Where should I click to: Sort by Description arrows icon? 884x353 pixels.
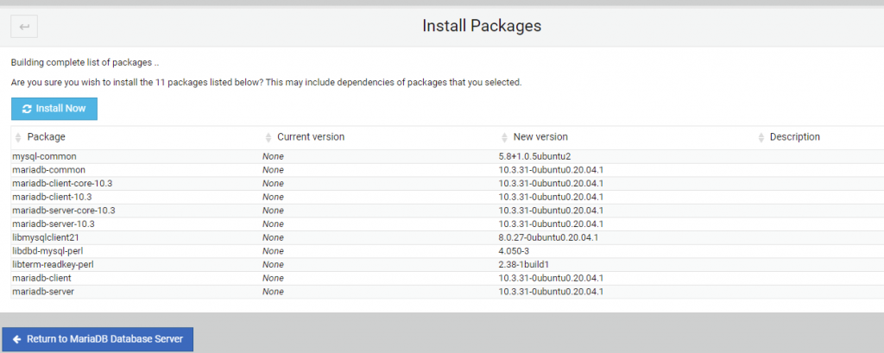[761, 138]
